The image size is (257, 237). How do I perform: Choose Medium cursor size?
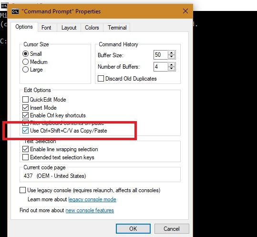[x=25, y=62]
